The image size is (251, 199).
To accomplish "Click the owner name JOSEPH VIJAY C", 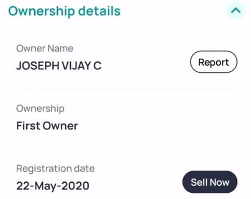I will point(59,66).
